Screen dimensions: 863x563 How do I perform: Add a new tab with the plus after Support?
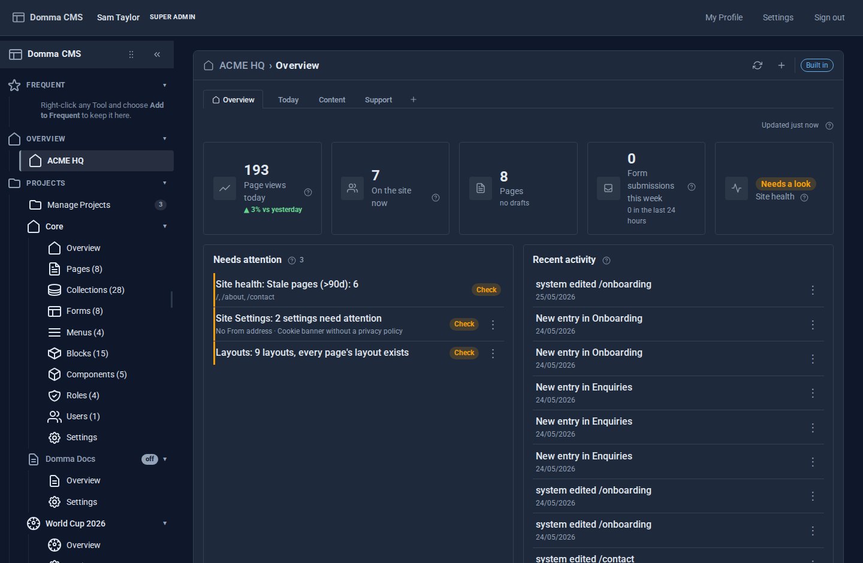click(x=414, y=99)
